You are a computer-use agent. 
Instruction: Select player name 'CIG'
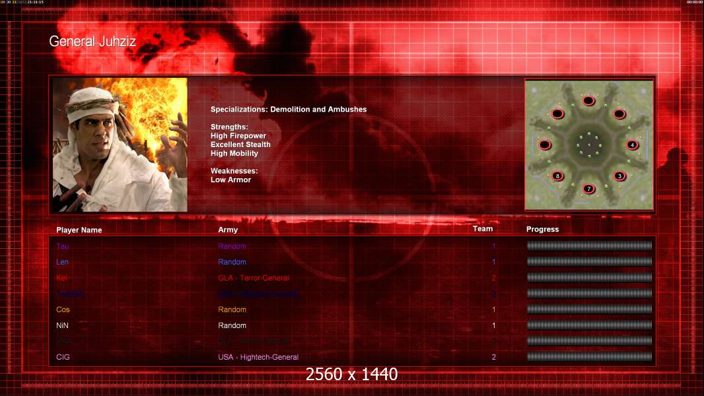click(63, 358)
